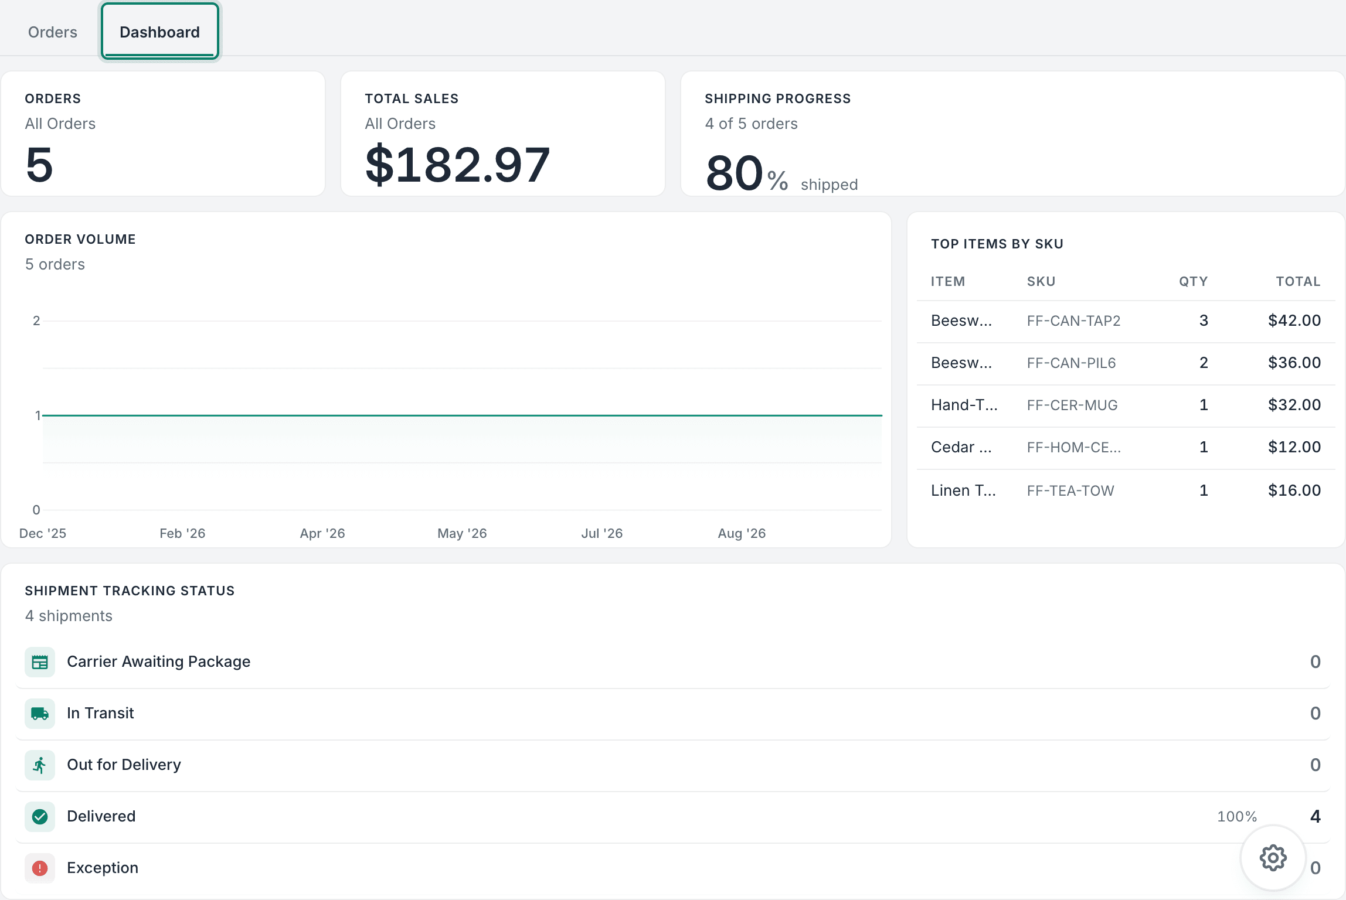The height and width of the screenshot is (900, 1346).
Task: Select the Dashboard tab
Action: 159,32
